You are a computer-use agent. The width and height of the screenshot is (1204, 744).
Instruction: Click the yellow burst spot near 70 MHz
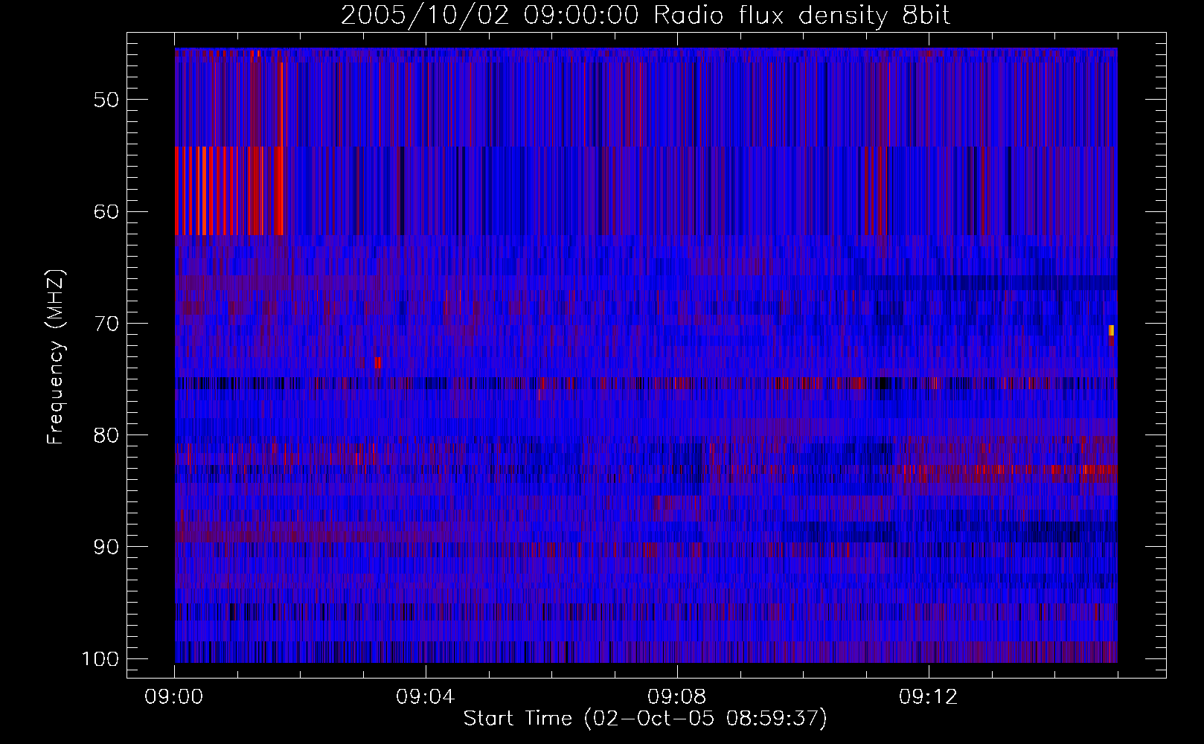[x=1111, y=330]
